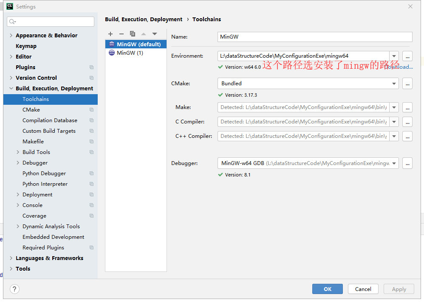
Task: Browse for Make executable path
Action: tap(407, 107)
